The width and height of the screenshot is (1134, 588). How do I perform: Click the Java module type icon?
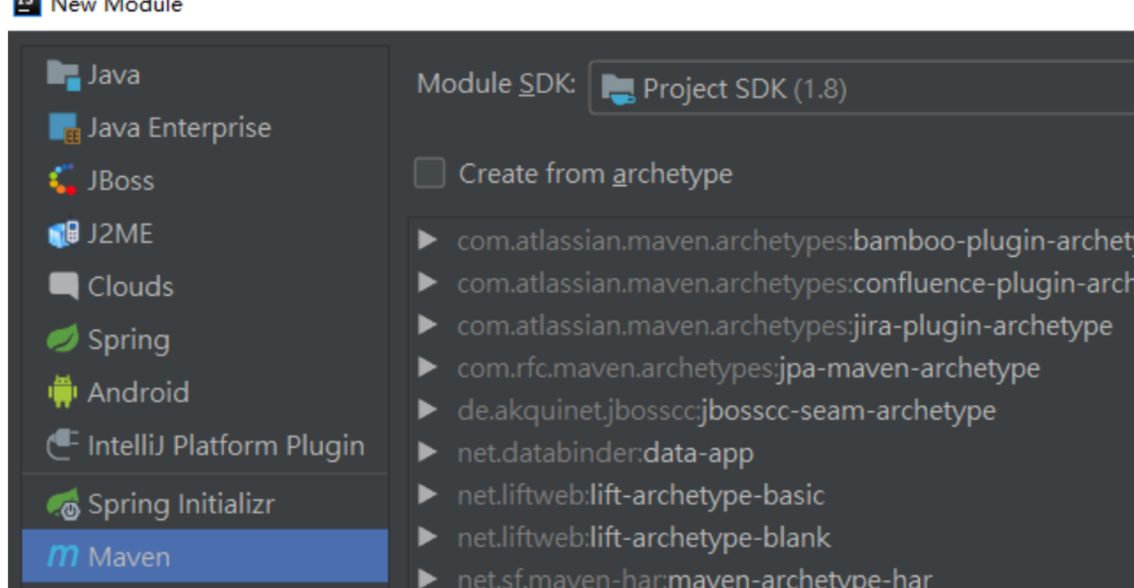(x=64, y=74)
